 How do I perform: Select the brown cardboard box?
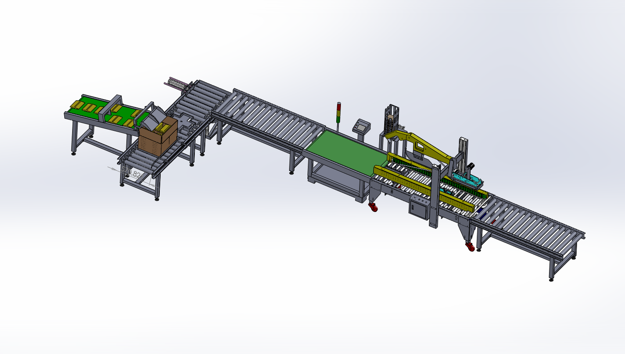(x=158, y=136)
